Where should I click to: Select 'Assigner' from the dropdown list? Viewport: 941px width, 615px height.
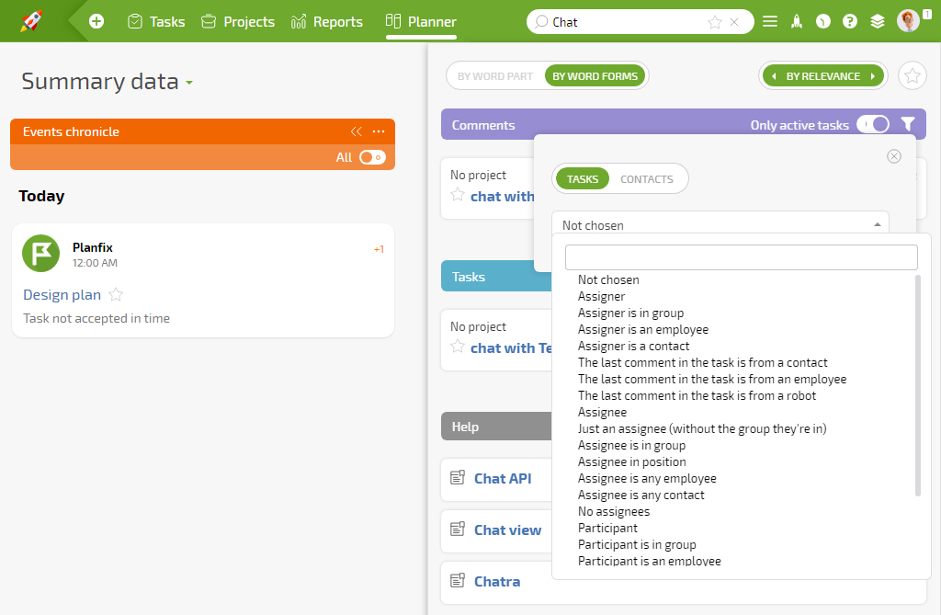601,297
